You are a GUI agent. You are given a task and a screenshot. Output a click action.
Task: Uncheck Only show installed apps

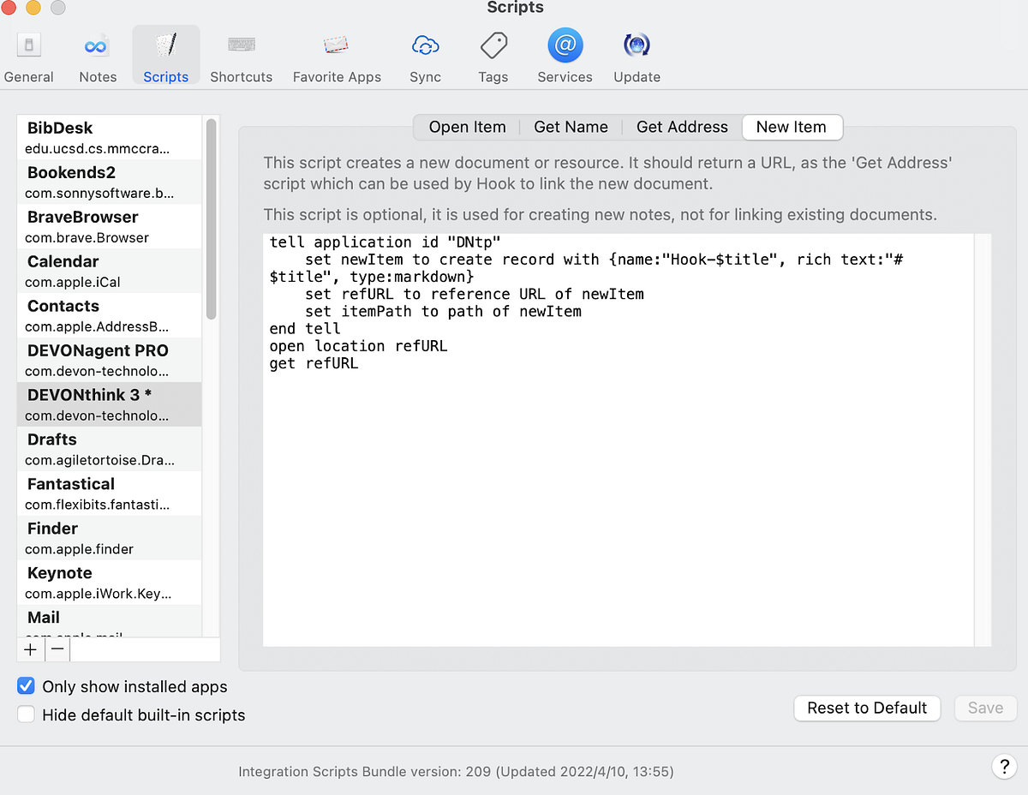coord(27,686)
